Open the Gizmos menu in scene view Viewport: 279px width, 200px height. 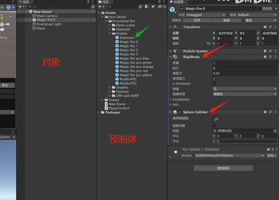coord(7,137)
